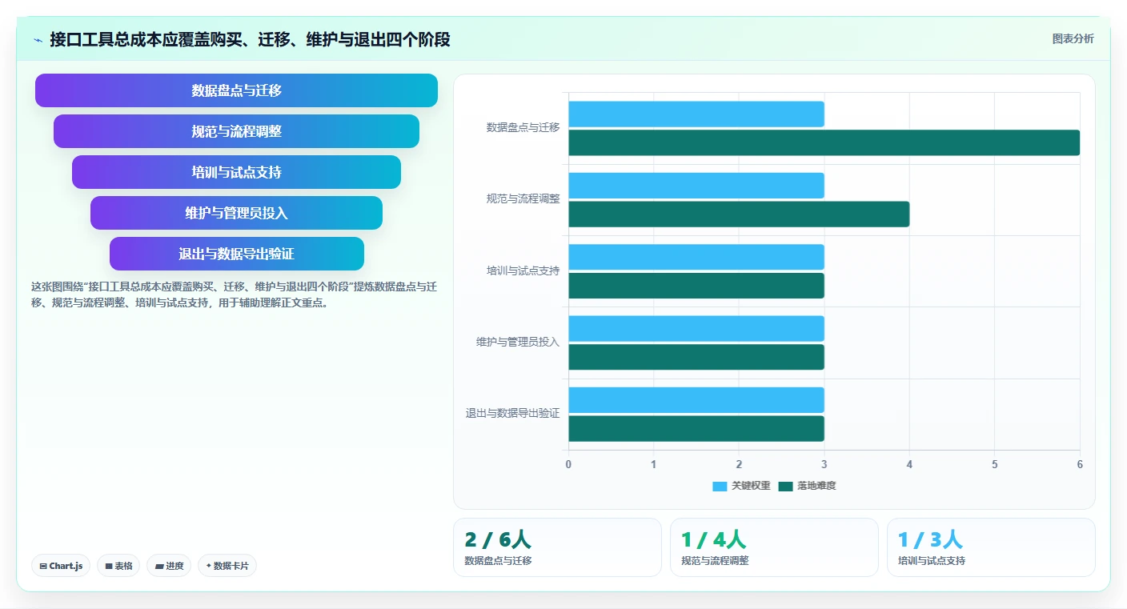Screen dimensions: 1127x609
Task: Click the description paragraph under the funnel
Action: [234, 294]
